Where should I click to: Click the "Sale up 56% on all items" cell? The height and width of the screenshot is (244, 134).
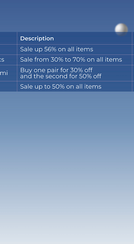click(x=74, y=50)
